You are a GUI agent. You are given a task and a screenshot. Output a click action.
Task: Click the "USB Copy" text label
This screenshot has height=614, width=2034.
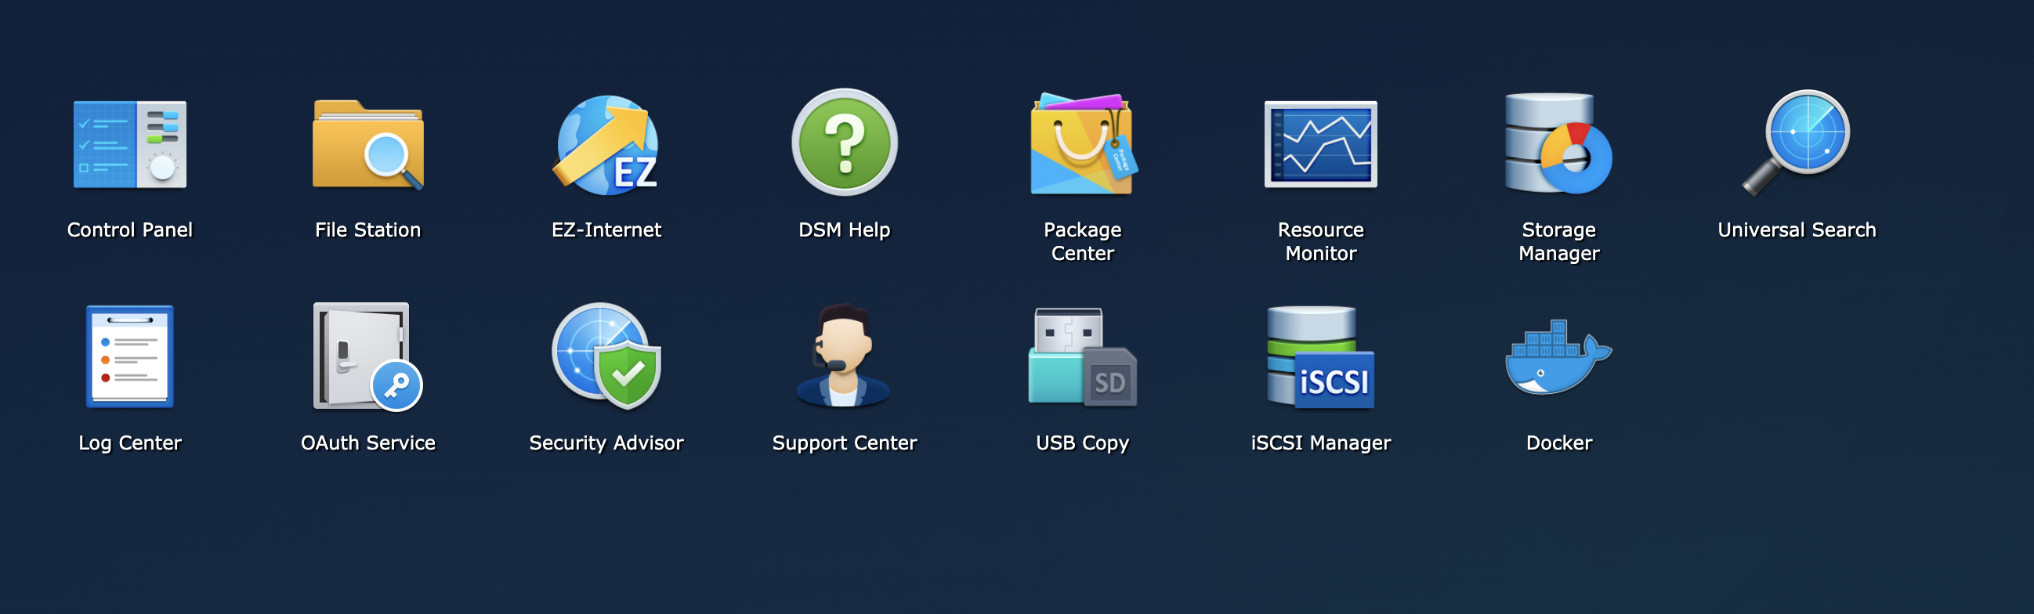click(x=1083, y=443)
